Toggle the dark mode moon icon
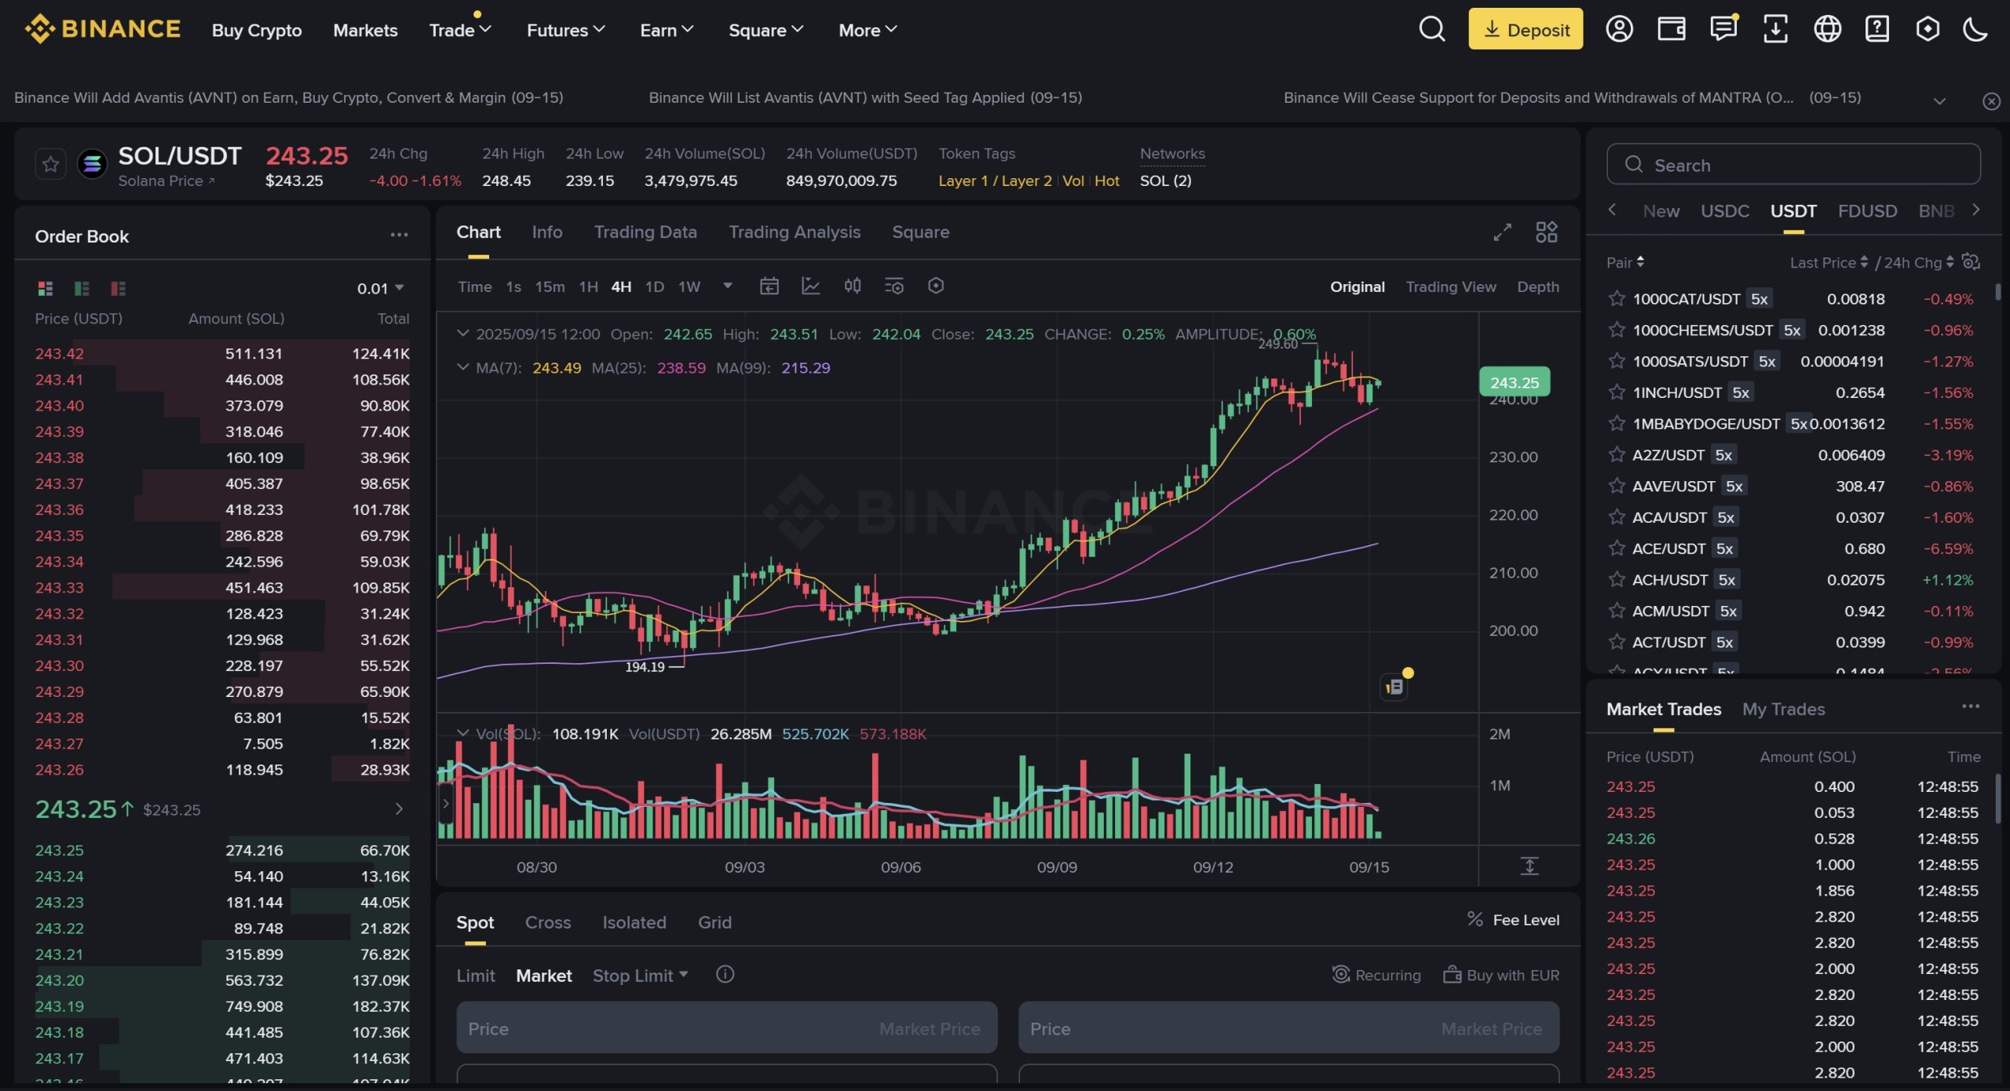Image resolution: width=2010 pixels, height=1091 pixels. (x=1975, y=29)
